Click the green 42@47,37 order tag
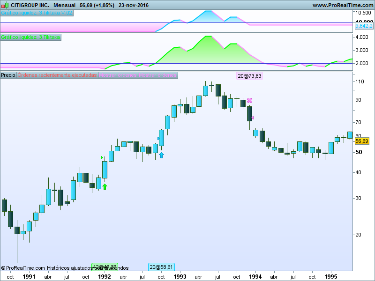Viewport: 375px width, 281px height. pos(105,266)
